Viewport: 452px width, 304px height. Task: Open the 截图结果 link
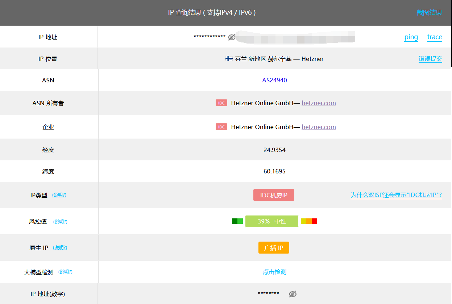(430, 13)
